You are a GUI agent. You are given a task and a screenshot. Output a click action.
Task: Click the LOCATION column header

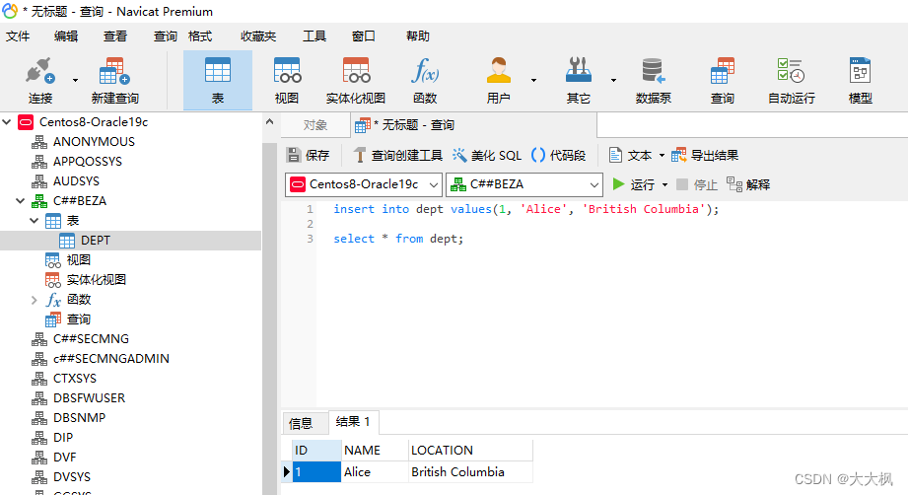469,450
